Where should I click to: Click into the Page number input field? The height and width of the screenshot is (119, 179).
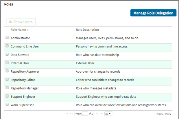pos(84,114)
